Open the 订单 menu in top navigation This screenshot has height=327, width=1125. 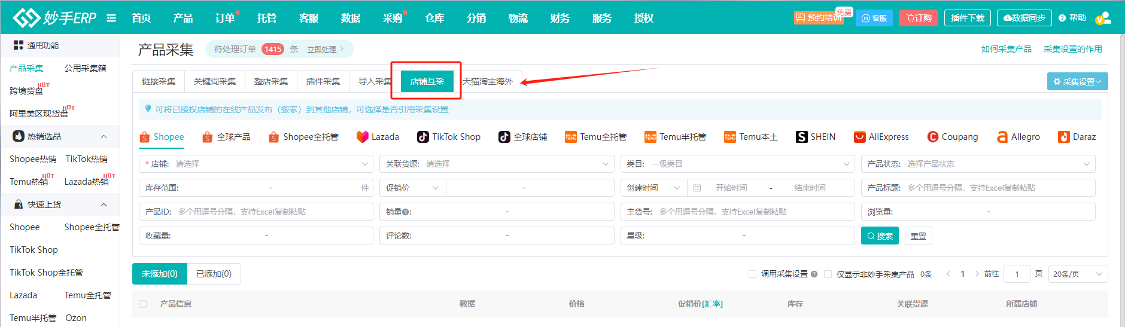coord(225,18)
